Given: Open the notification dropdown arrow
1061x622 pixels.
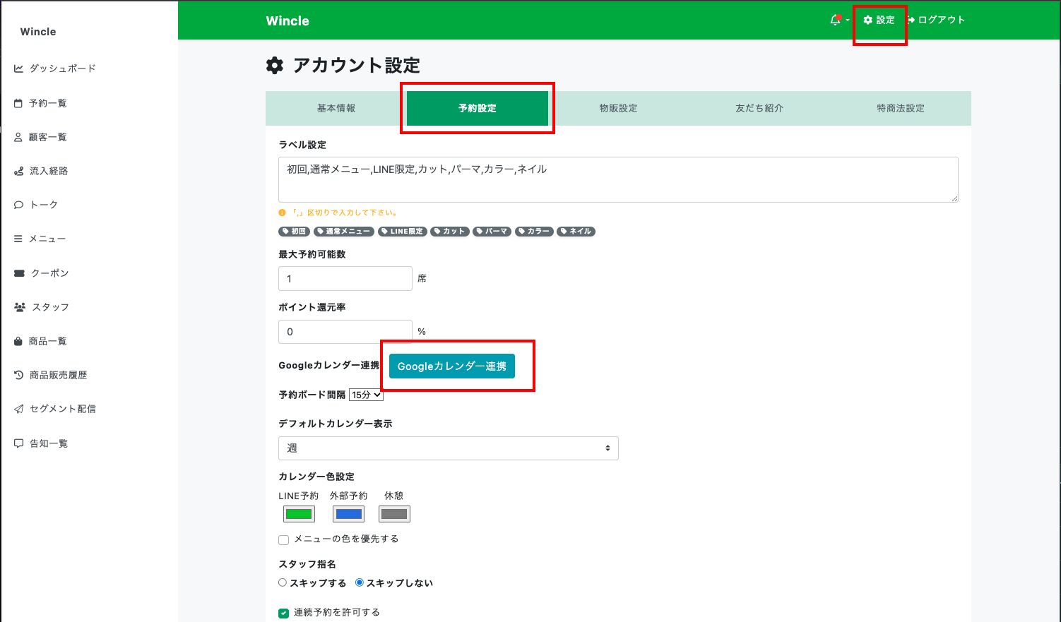Looking at the screenshot, I should (848, 20).
